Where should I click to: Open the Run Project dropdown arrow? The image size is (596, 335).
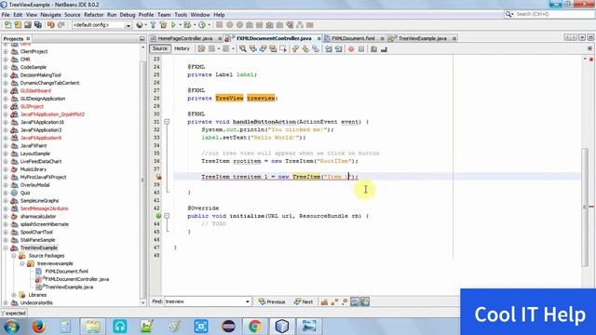(x=180, y=25)
